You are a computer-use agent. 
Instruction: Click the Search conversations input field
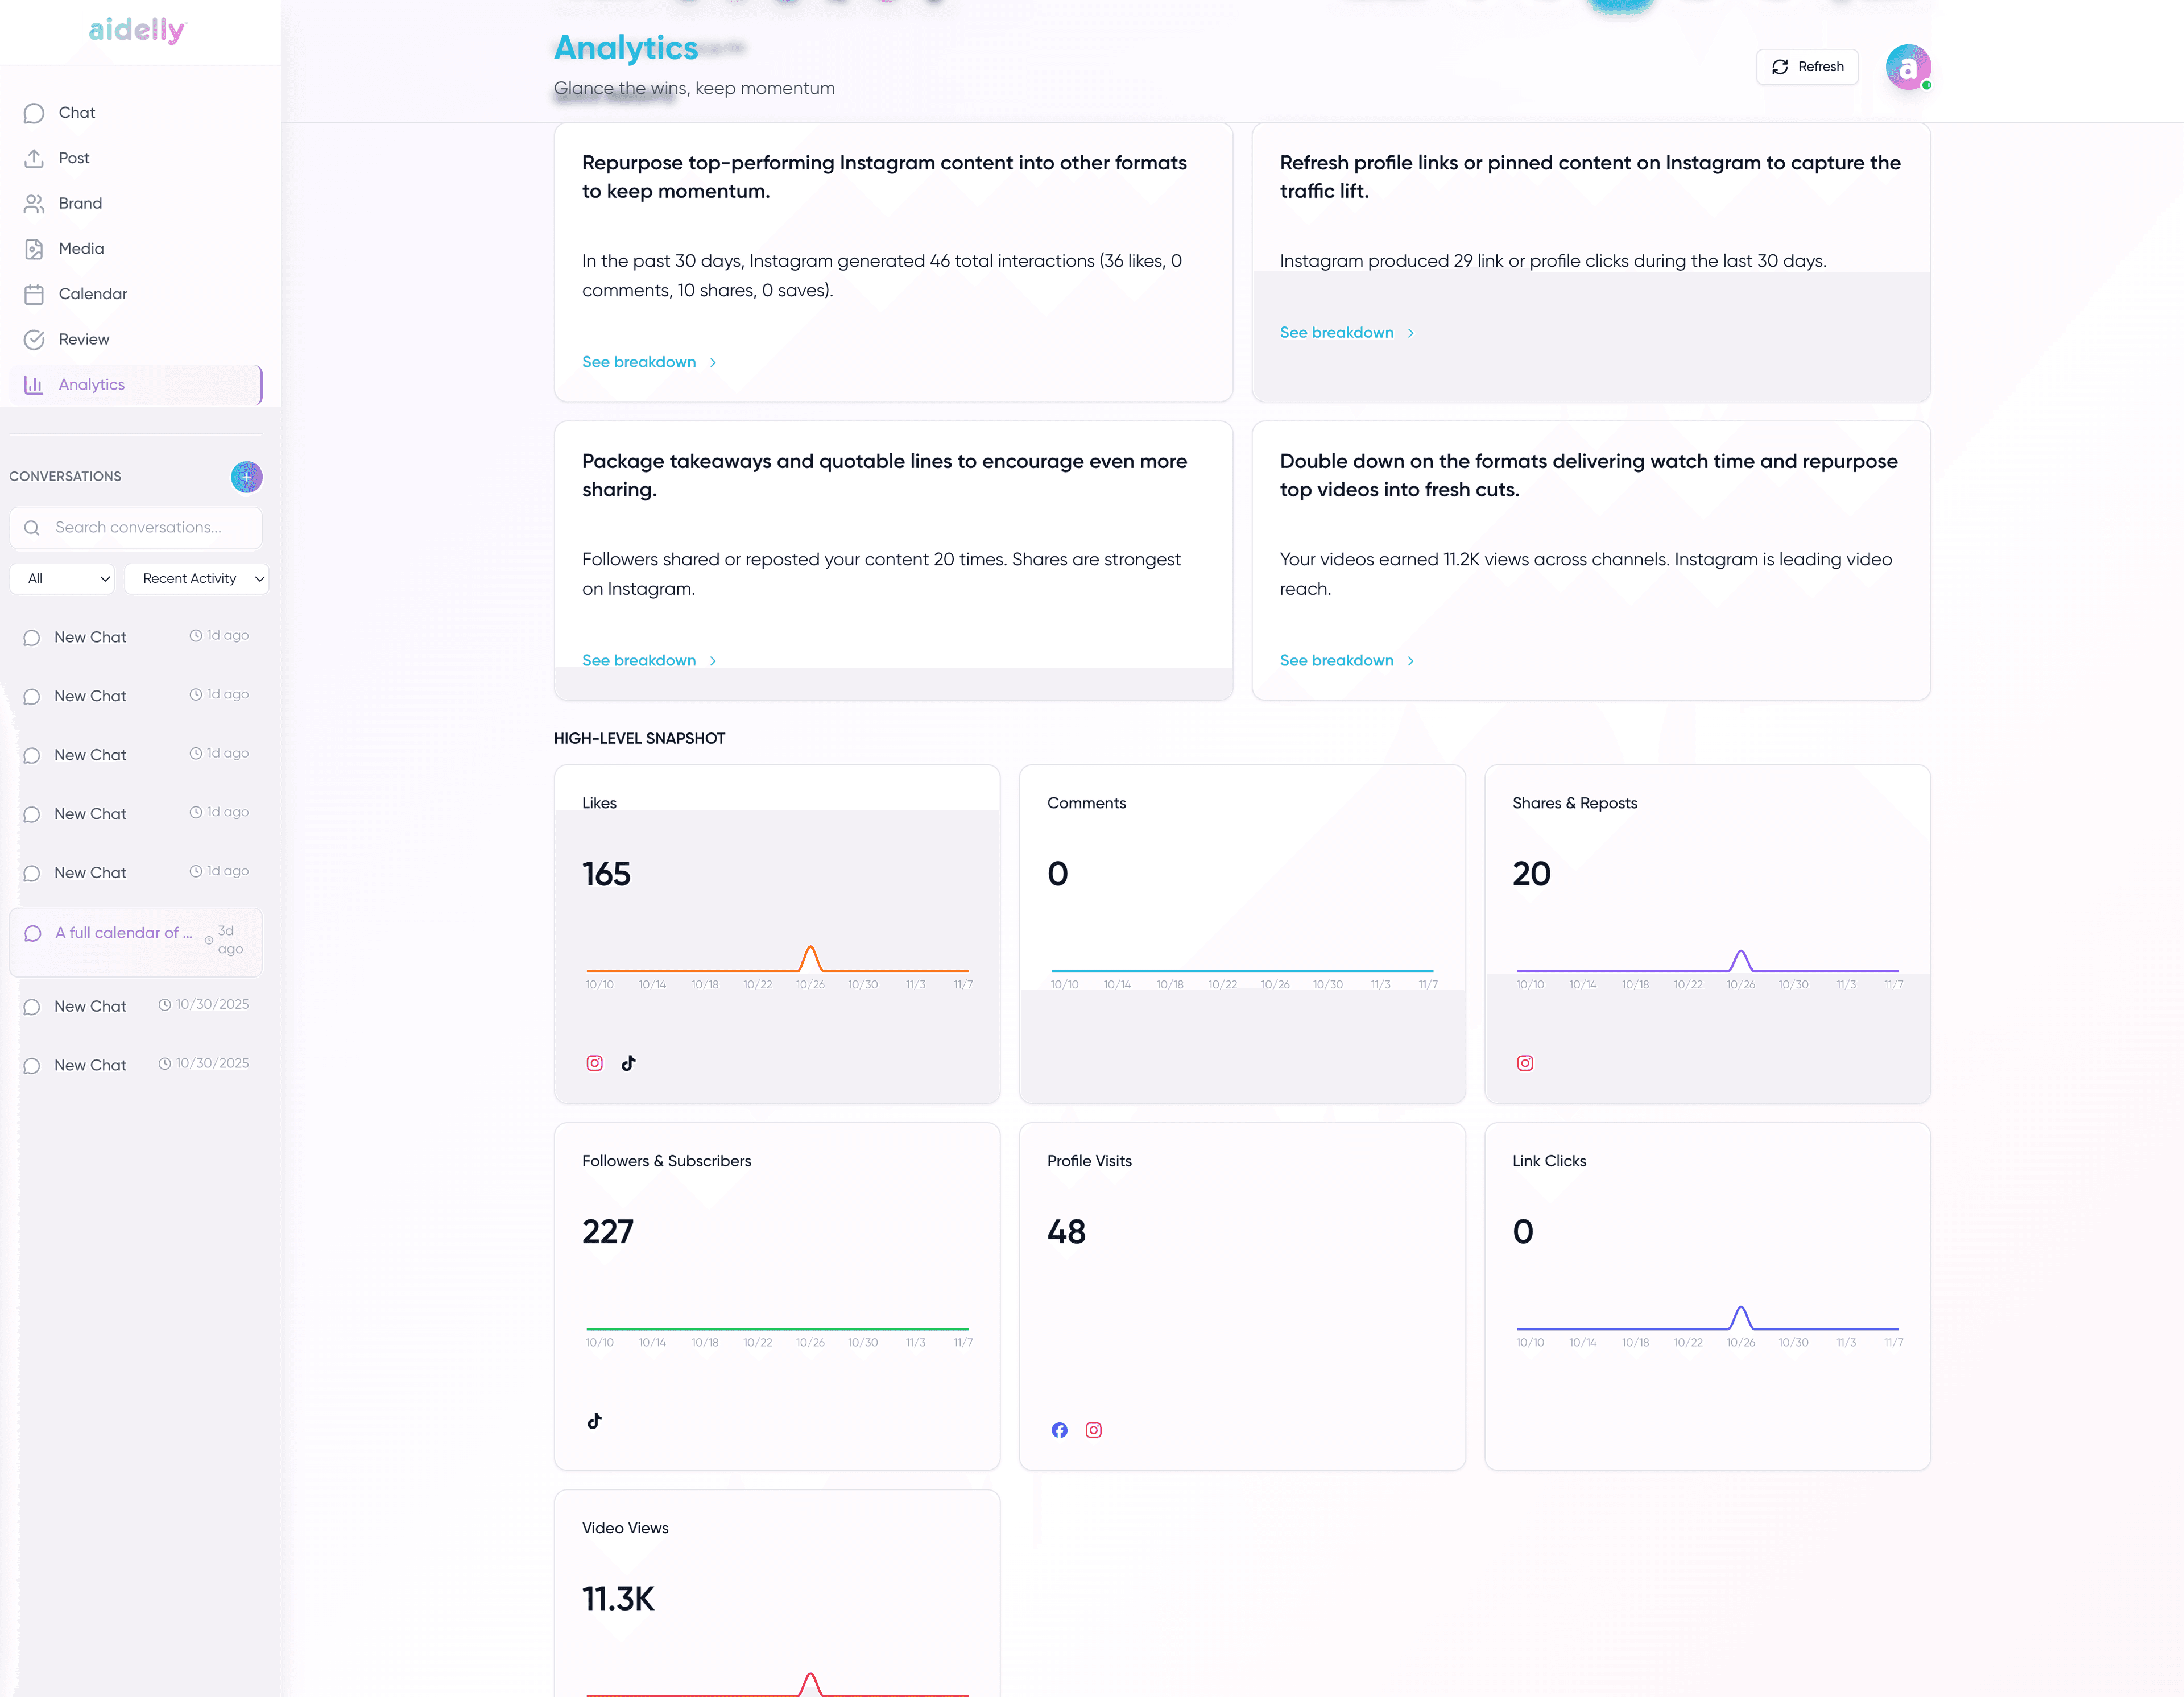(x=137, y=527)
